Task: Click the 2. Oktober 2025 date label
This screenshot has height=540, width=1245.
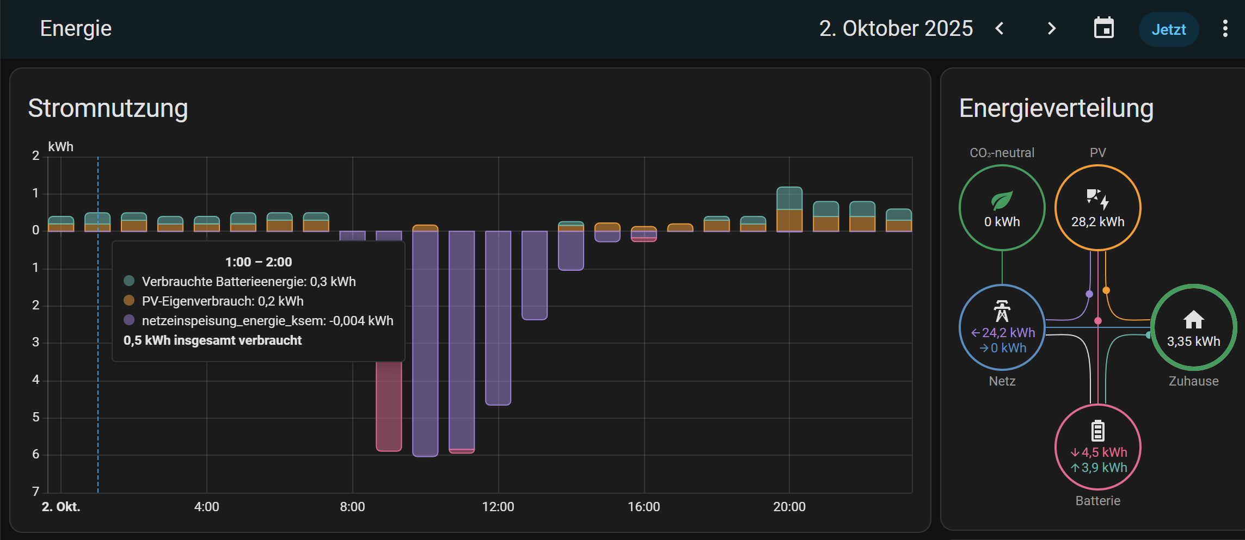Action: click(896, 29)
